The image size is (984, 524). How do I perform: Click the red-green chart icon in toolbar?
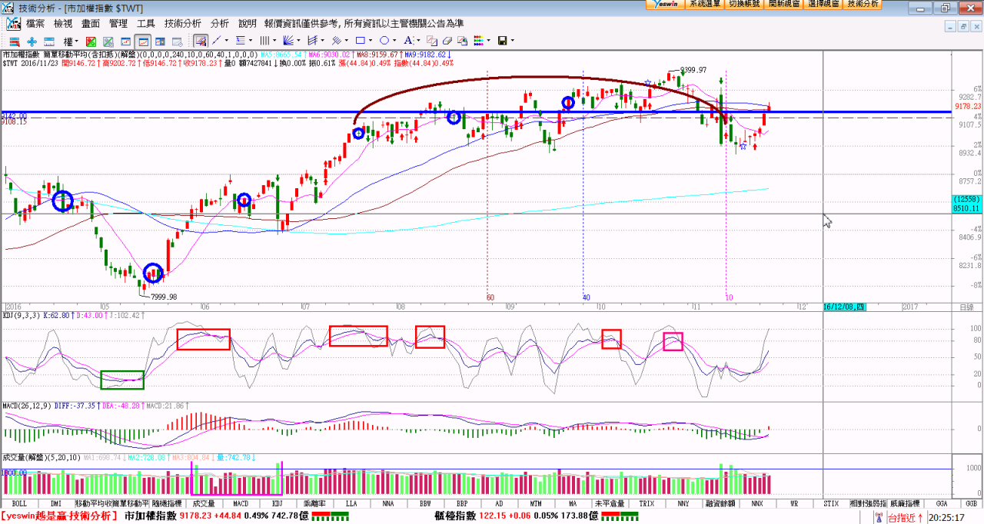(91, 41)
